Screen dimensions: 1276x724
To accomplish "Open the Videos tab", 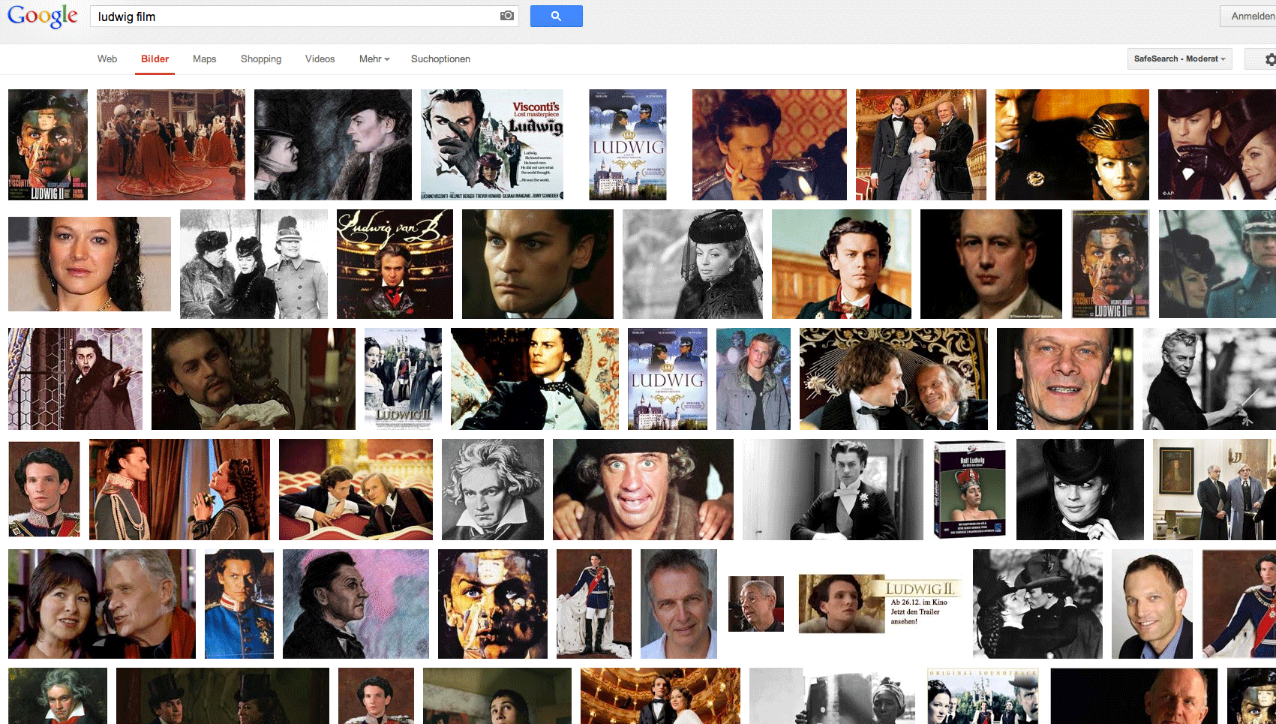I will pyautogui.click(x=320, y=59).
